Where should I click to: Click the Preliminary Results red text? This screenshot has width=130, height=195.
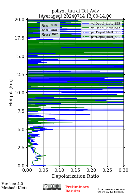tap(77, 189)
